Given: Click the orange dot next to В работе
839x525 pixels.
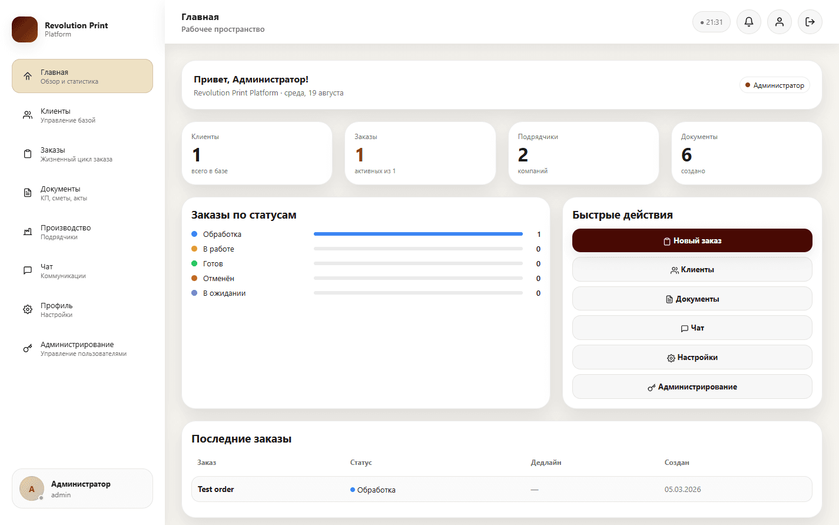Looking at the screenshot, I should [x=194, y=249].
